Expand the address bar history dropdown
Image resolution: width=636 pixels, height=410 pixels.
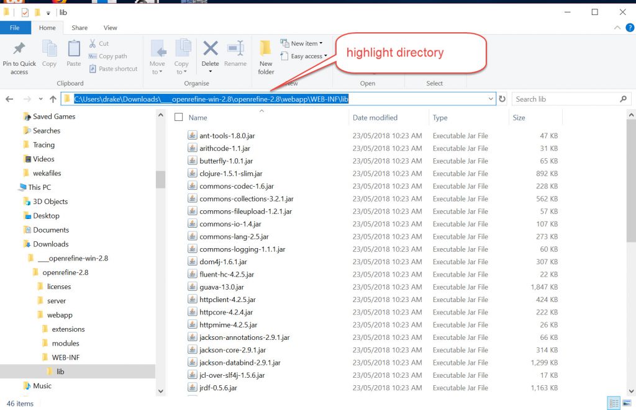pos(491,99)
